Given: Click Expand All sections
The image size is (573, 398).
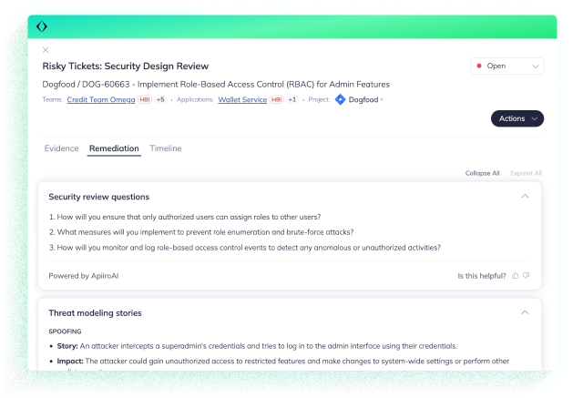Looking at the screenshot, I should [526, 173].
